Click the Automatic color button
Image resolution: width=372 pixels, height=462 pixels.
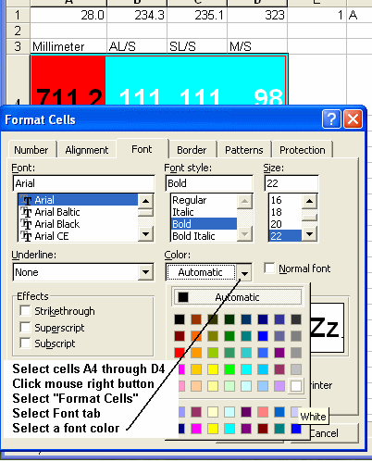(237, 297)
